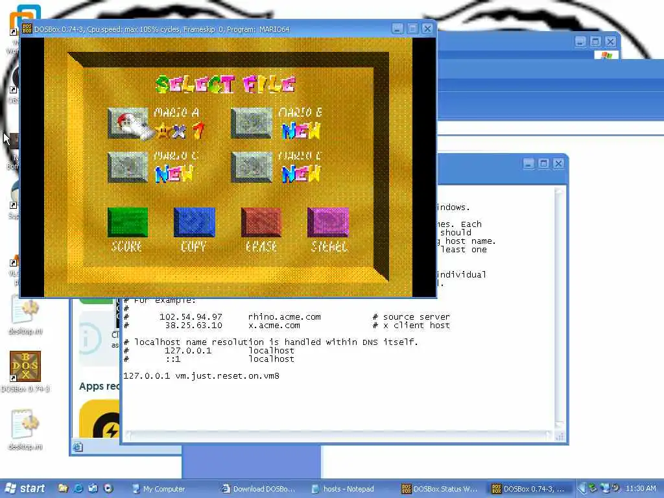Click the IE page icon in browser status bar
664x498 pixels.
(78, 447)
